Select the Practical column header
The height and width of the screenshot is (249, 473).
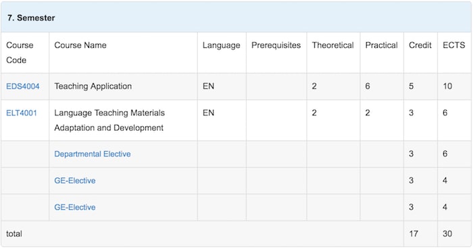381,45
